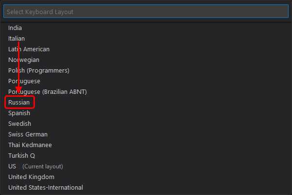Click the Select Keyboard Layout search field
The width and height of the screenshot is (292, 195).
[x=146, y=12]
